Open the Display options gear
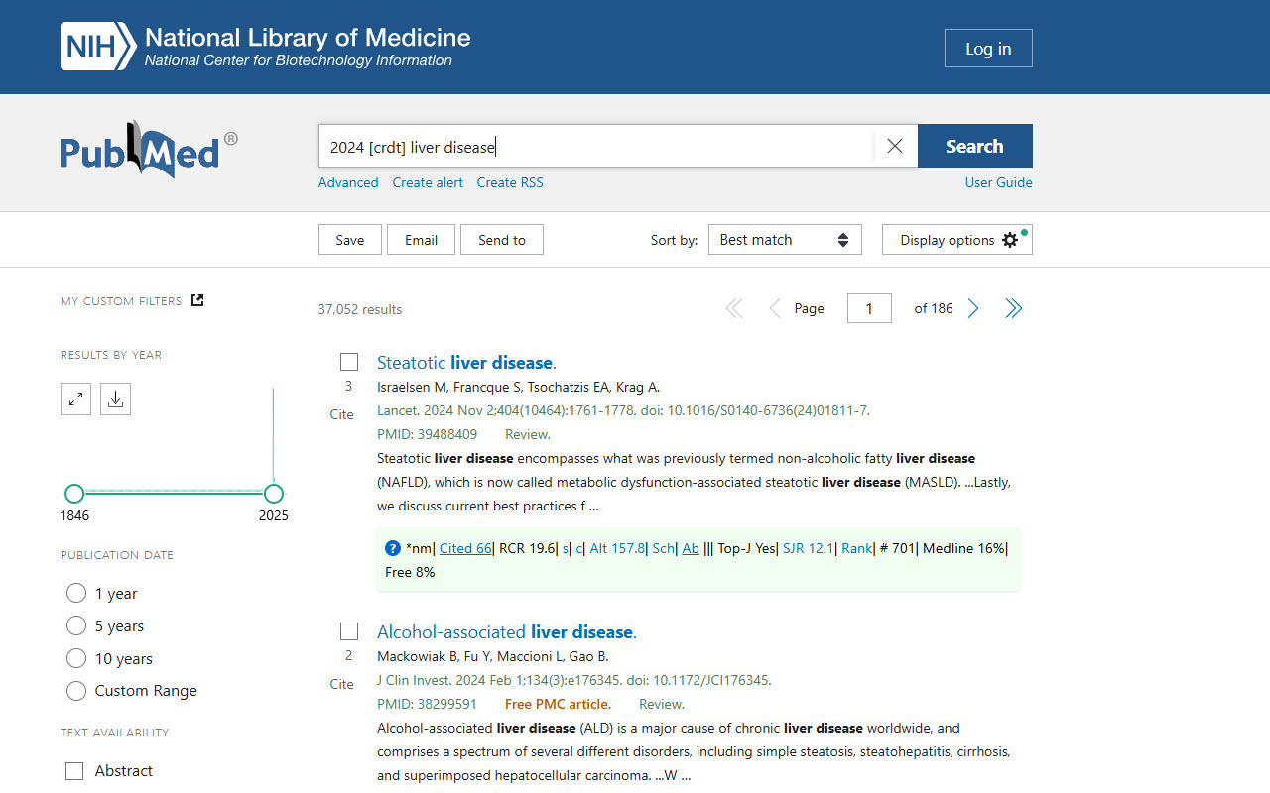The height and width of the screenshot is (793, 1270). pos(956,239)
